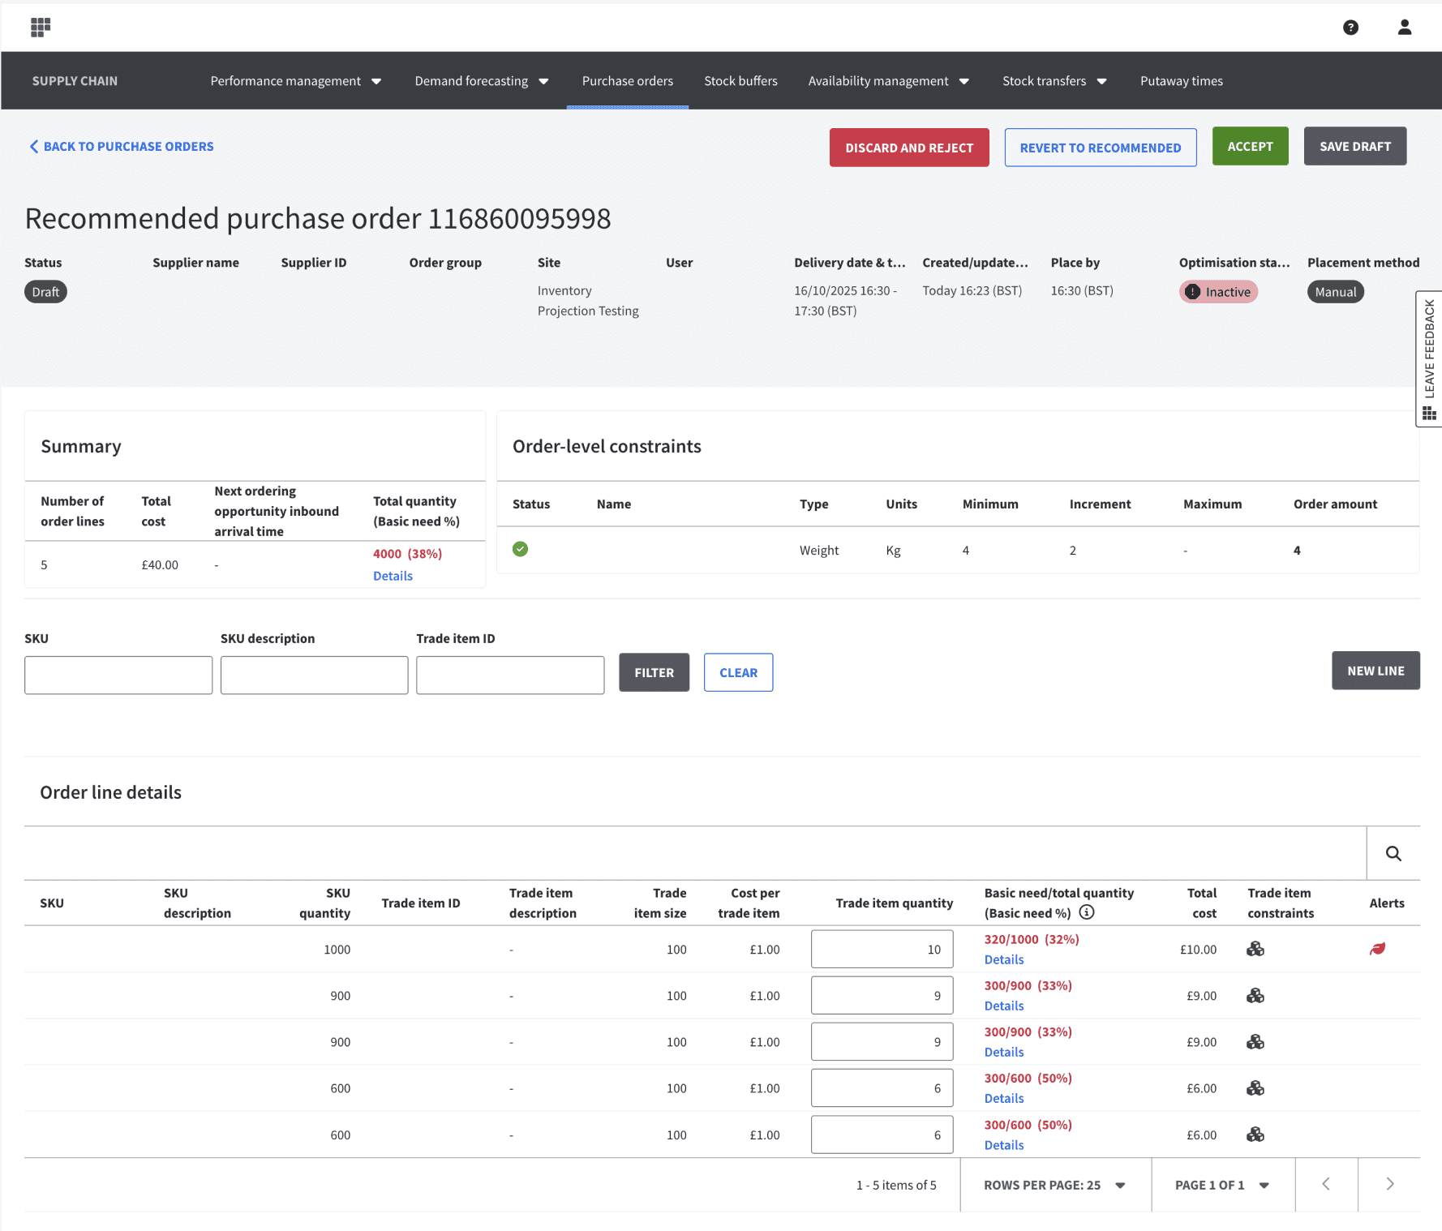Click the Trade item quantity column header
The height and width of the screenshot is (1231, 1442).
point(894,903)
